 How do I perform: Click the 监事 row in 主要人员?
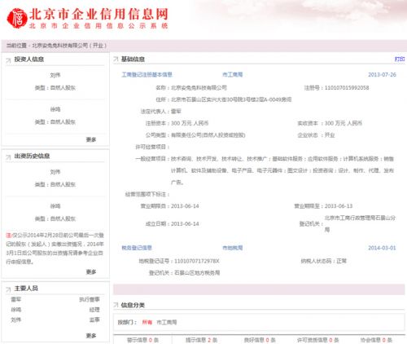coord(55,320)
